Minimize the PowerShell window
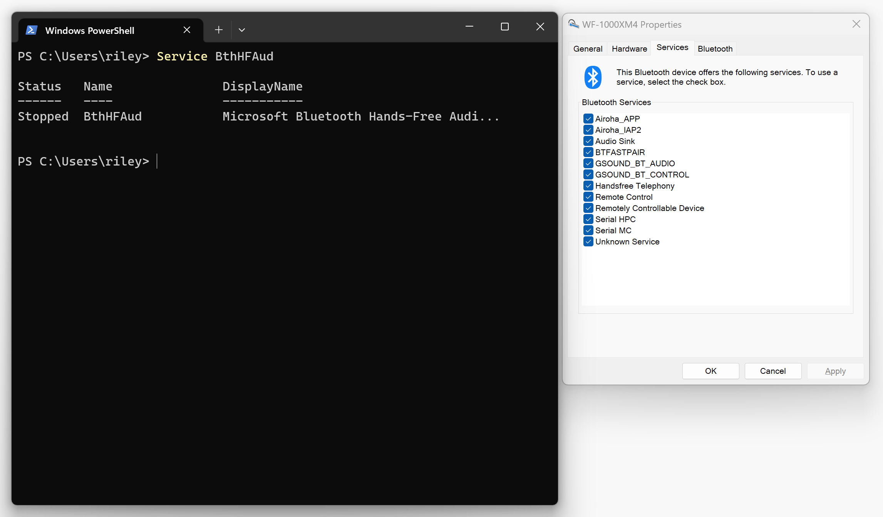Viewport: 883px width, 517px height. point(469,27)
